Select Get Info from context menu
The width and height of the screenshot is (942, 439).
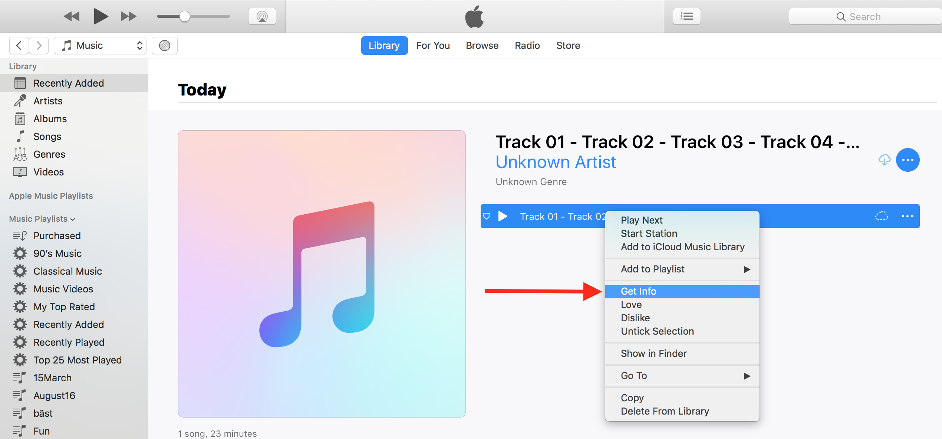(x=639, y=291)
